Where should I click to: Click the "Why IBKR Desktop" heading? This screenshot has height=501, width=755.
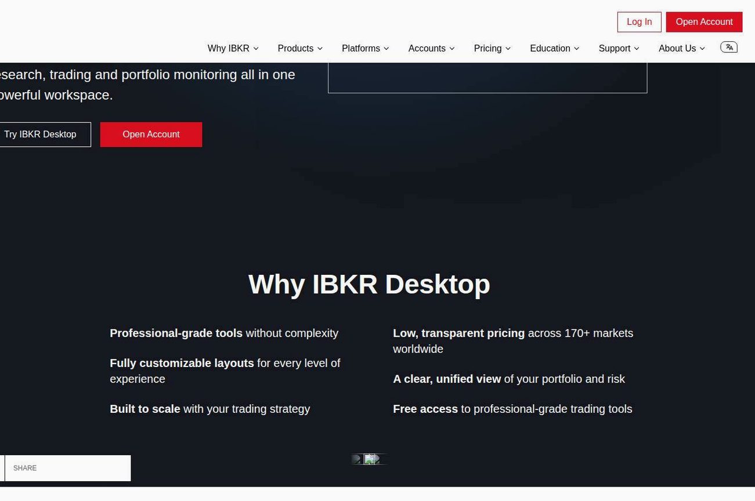point(369,284)
